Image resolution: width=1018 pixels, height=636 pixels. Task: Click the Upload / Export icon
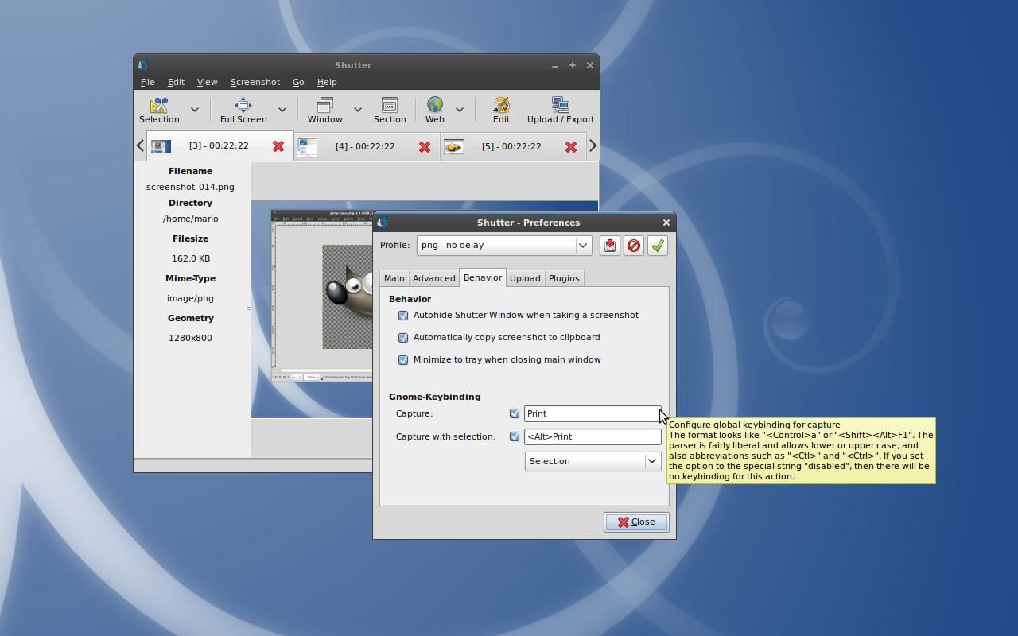tap(560, 110)
